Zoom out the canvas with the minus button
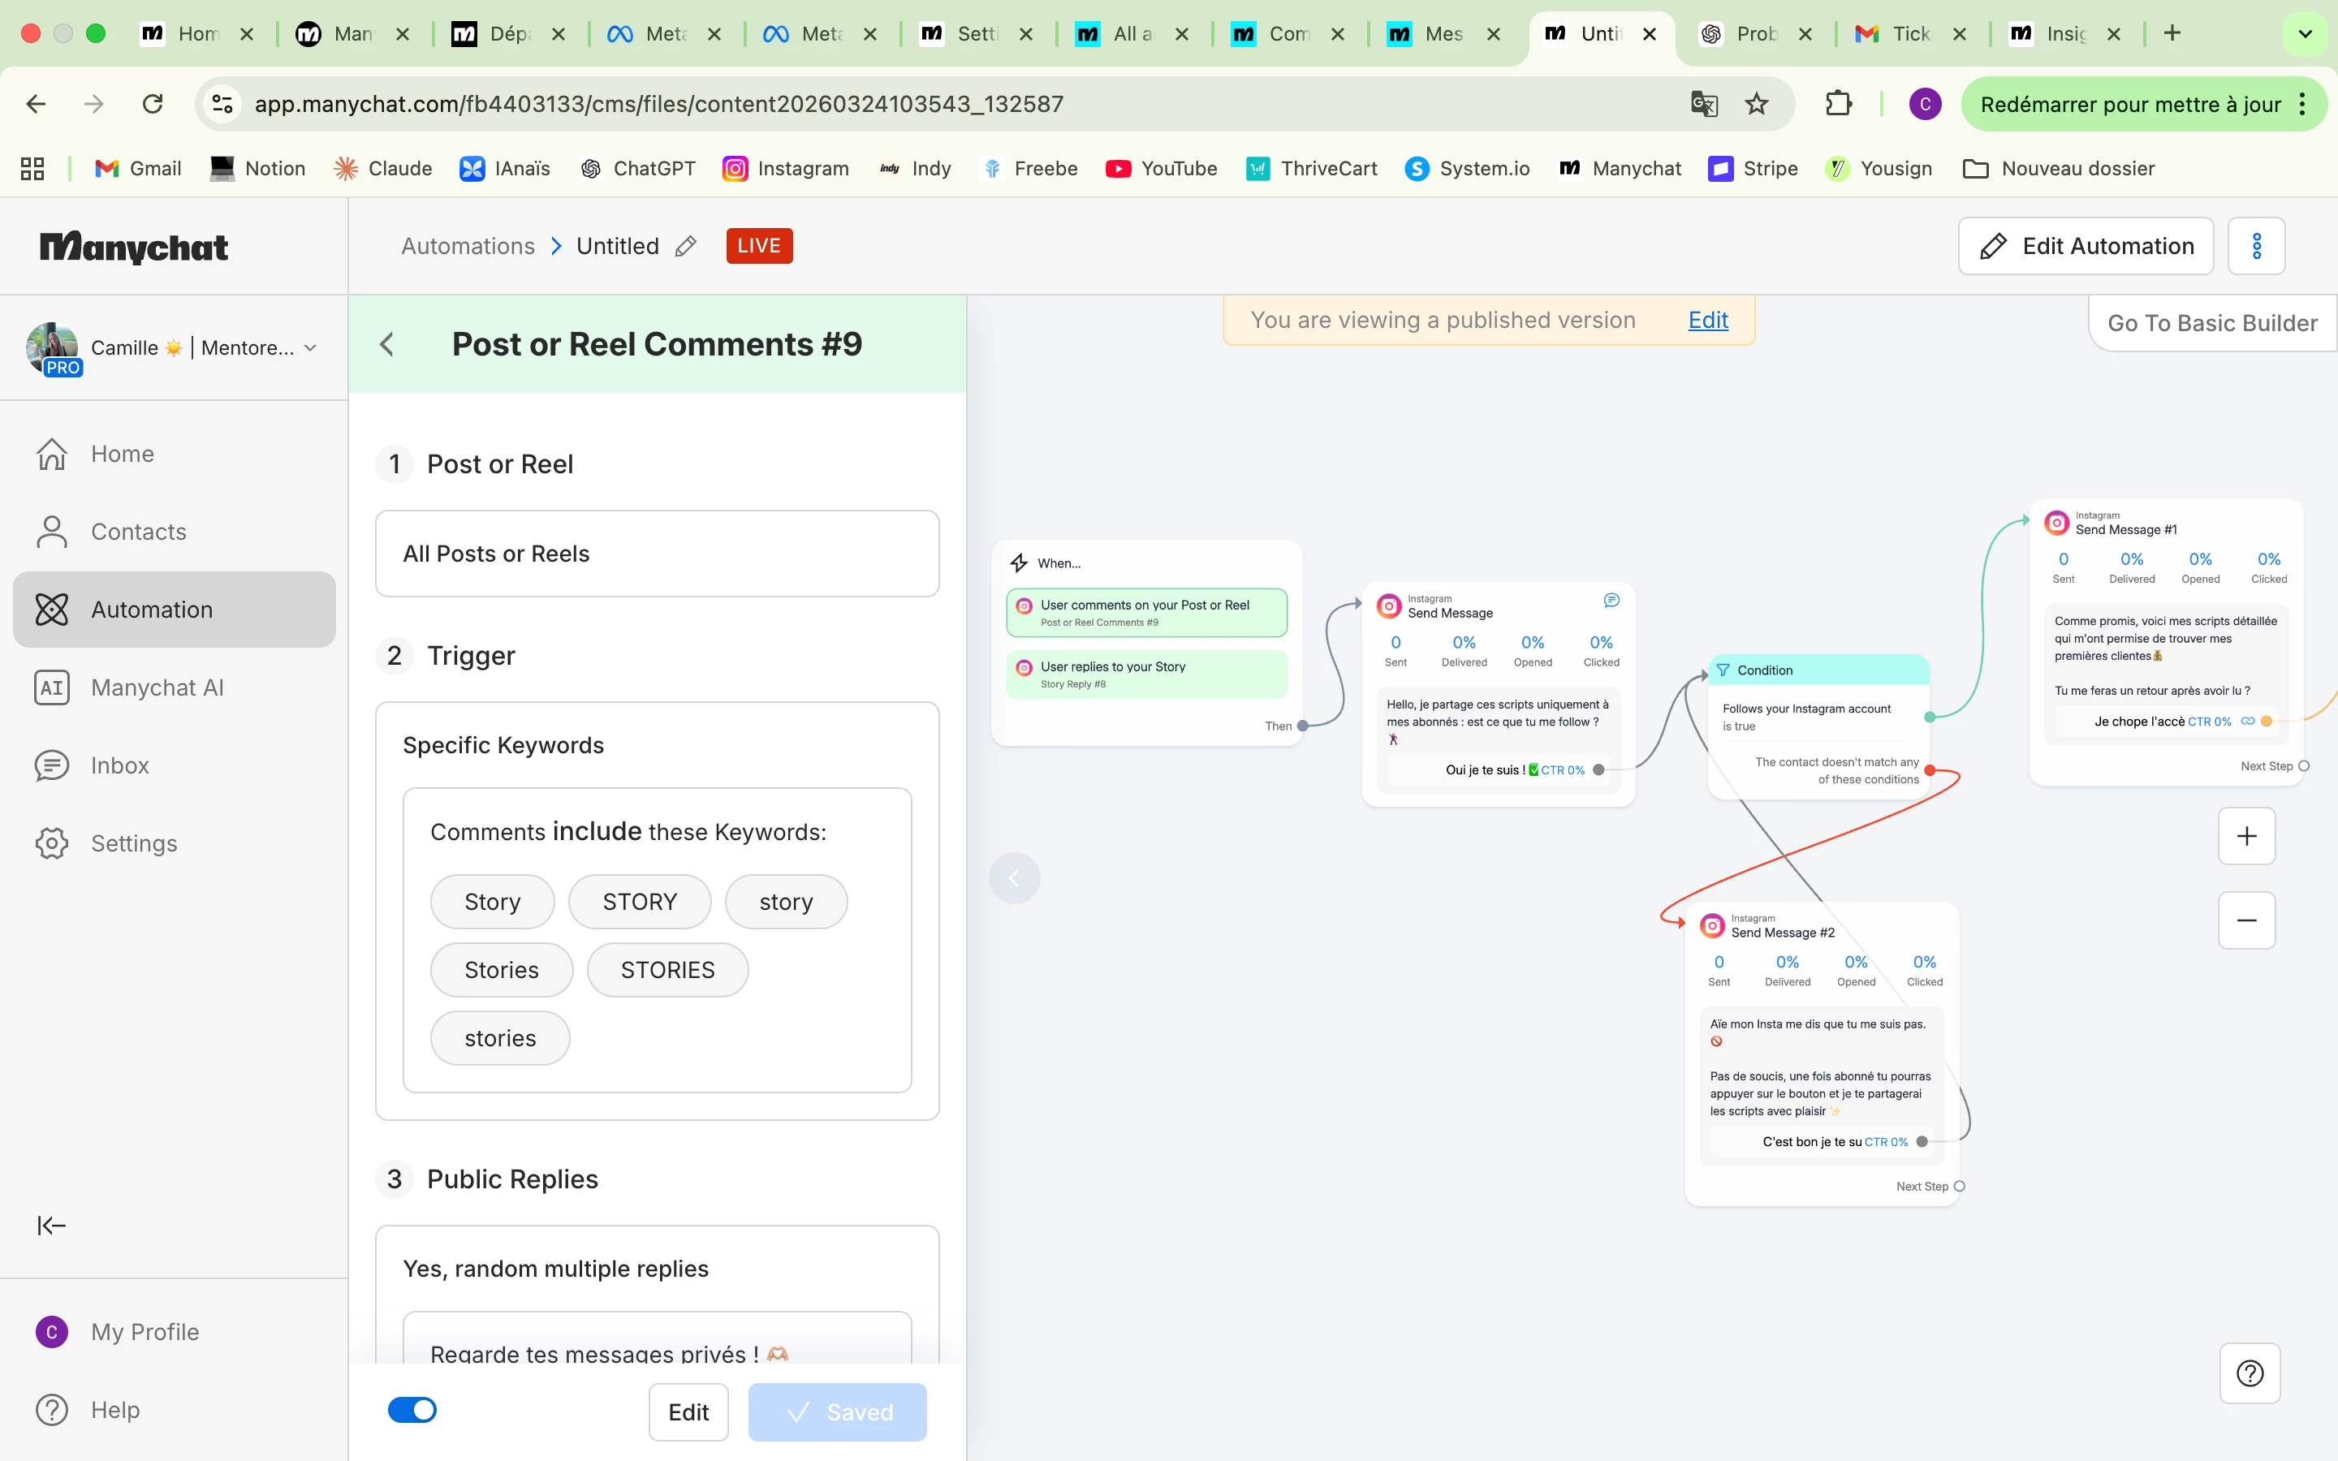This screenshot has width=2338, height=1461. click(x=2246, y=920)
